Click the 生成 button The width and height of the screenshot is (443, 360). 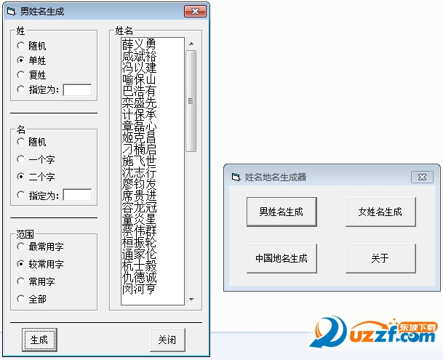click(39, 340)
